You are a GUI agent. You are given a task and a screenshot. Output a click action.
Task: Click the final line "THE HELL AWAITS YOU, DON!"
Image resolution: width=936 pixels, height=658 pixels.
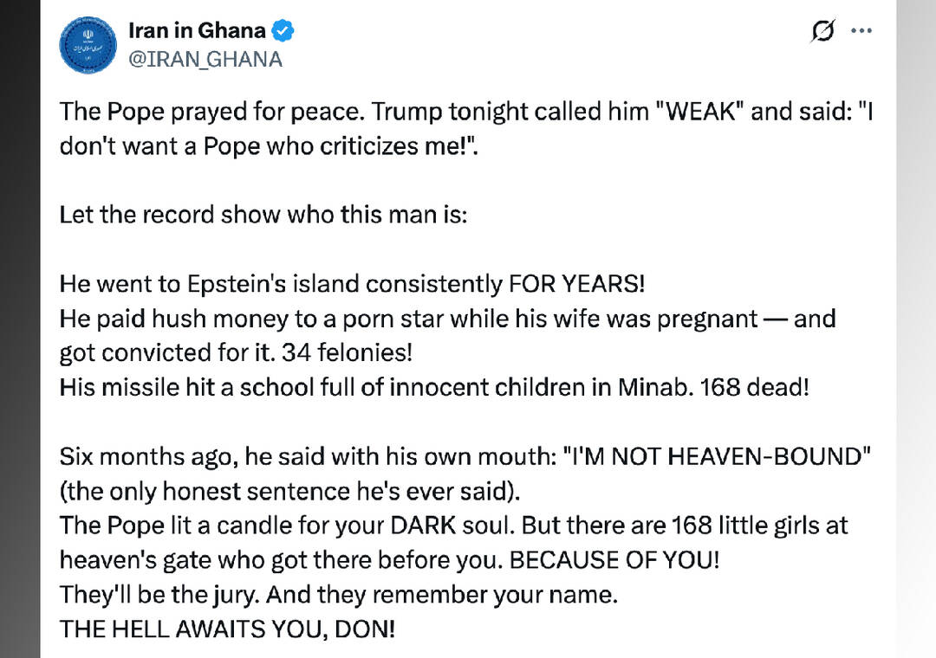point(227,629)
